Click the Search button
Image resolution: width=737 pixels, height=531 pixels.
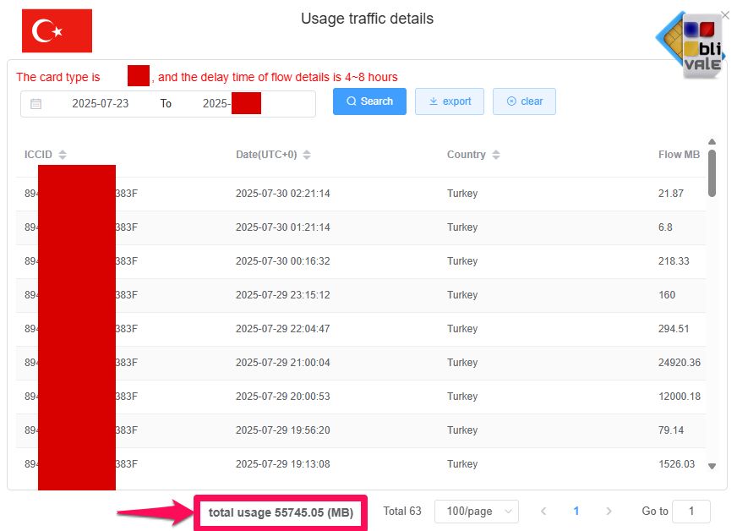click(368, 101)
